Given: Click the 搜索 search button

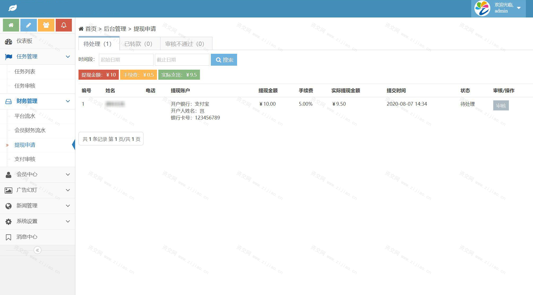Looking at the screenshot, I should pyautogui.click(x=224, y=60).
